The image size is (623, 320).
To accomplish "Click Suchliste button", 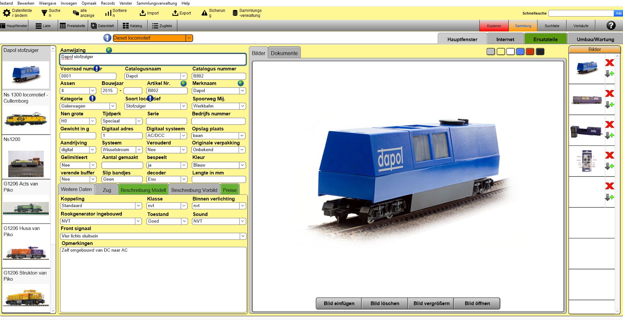I will pos(552,26).
